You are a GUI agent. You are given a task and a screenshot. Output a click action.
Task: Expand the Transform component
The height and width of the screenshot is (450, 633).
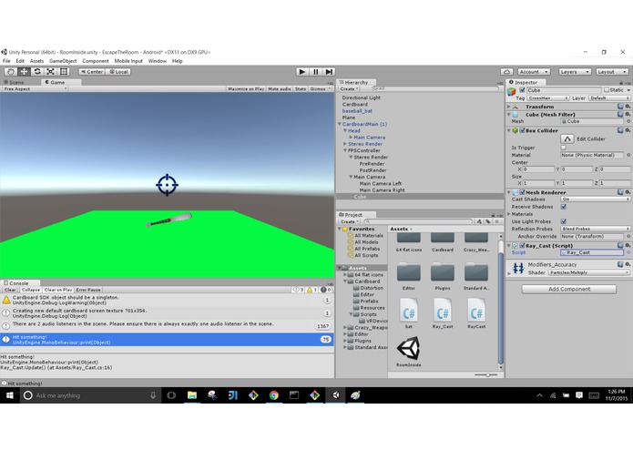tap(508, 107)
